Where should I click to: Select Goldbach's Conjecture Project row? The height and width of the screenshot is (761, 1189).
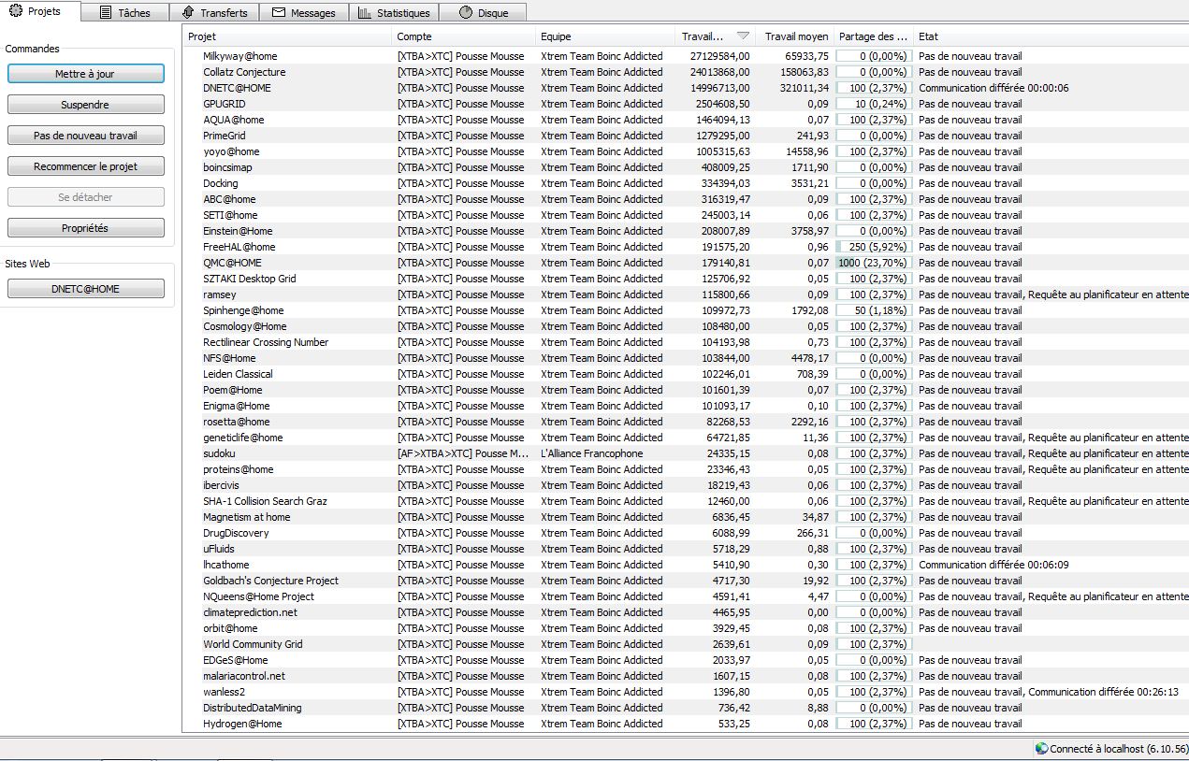click(x=686, y=581)
